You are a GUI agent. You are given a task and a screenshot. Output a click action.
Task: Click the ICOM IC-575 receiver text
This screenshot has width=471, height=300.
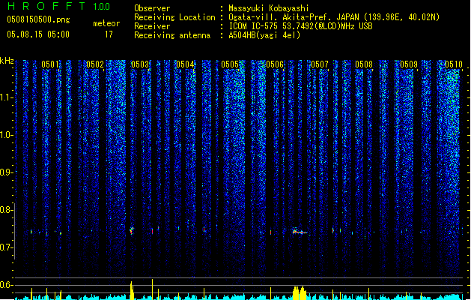pos(300,26)
